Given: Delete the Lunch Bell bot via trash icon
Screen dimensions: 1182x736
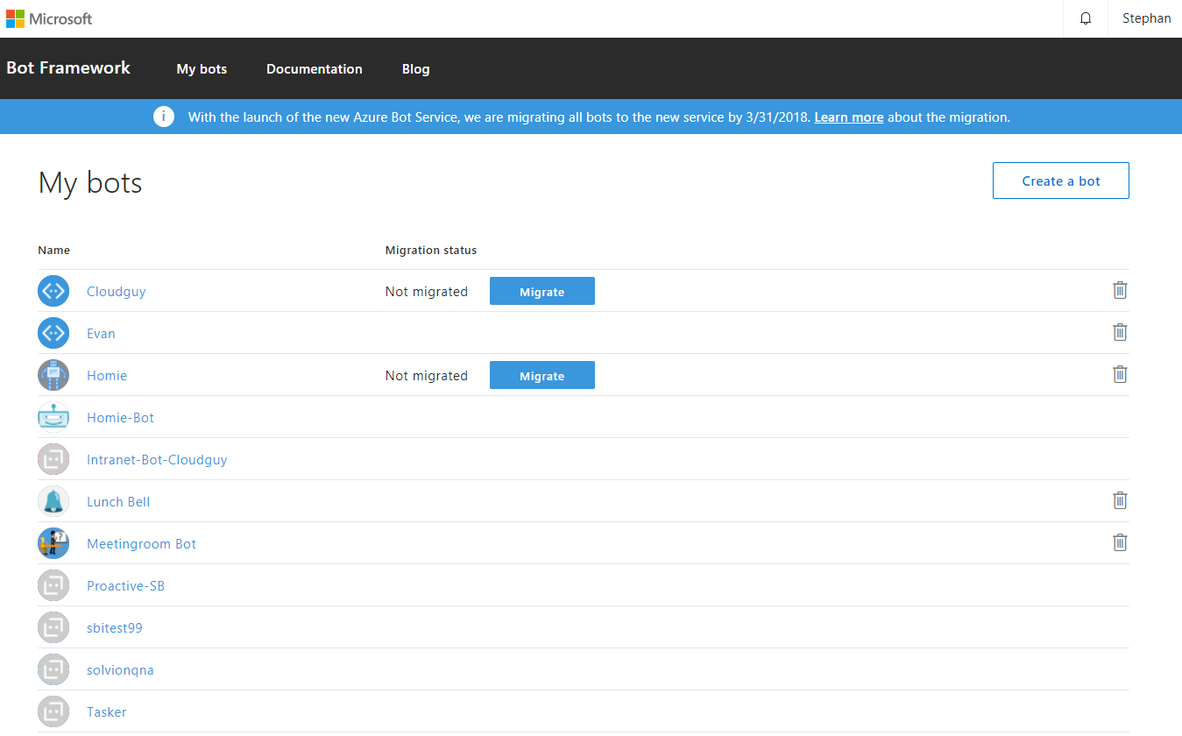Looking at the screenshot, I should coord(1120,500).
